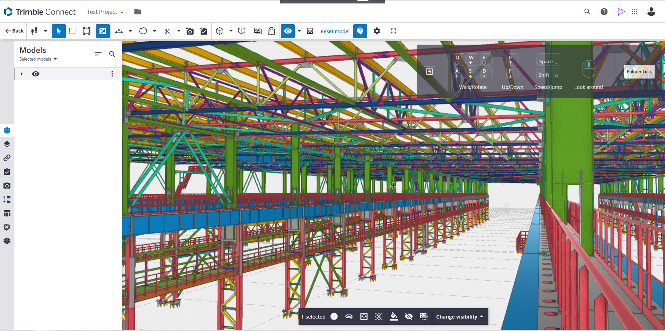Toggle Pointer Lock in navigation overlay
This screenshot has height=331, width=665.
coord(639,72)
